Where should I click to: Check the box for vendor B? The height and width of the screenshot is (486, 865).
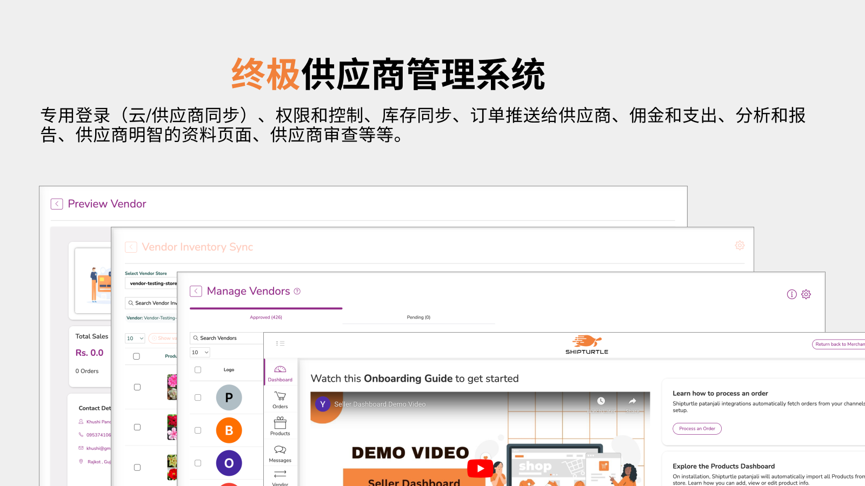coord(198,430)
